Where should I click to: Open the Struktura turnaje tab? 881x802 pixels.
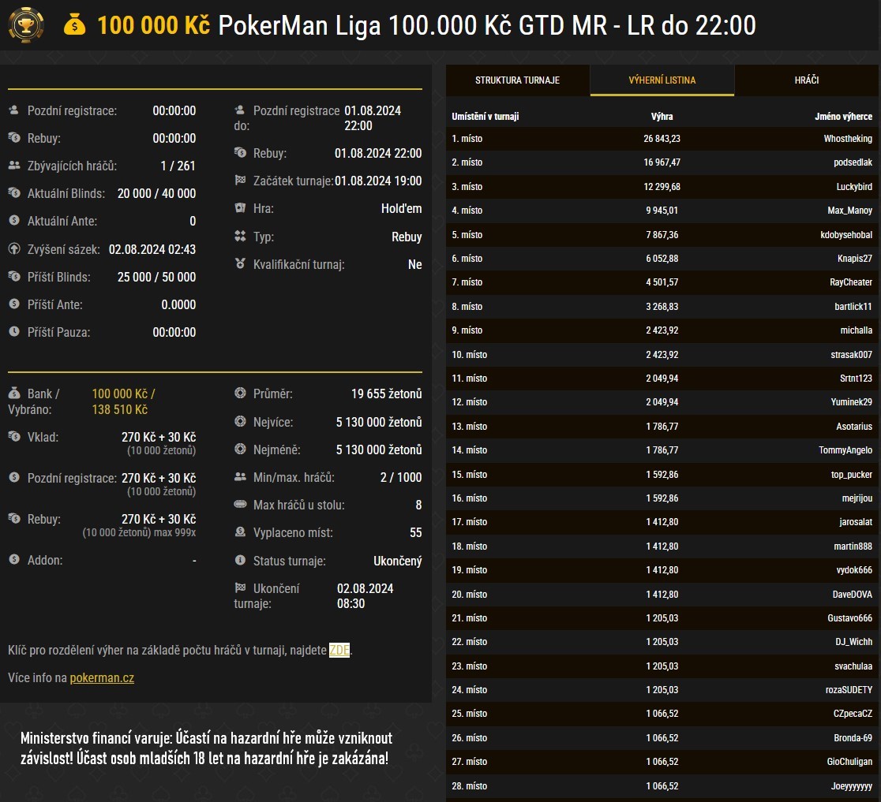[x=518, y=80]
